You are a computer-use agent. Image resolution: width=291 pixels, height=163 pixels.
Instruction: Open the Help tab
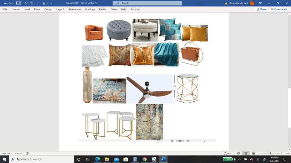tap(123, 9)
